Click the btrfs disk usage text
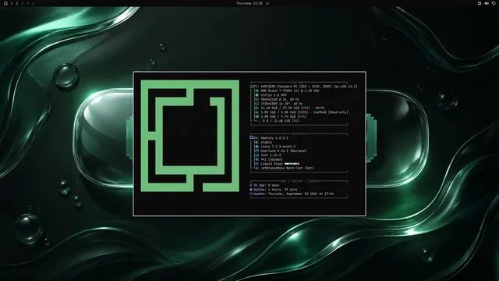The image size is (499, 281). coord(293,108)
